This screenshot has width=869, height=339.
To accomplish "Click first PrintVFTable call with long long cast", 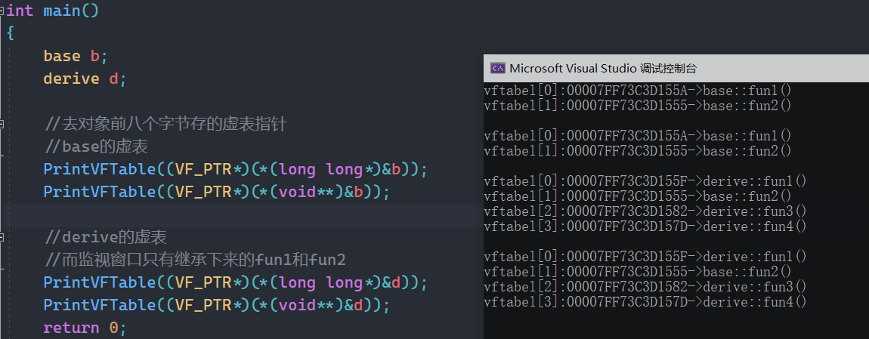I will tap(235, 169).
